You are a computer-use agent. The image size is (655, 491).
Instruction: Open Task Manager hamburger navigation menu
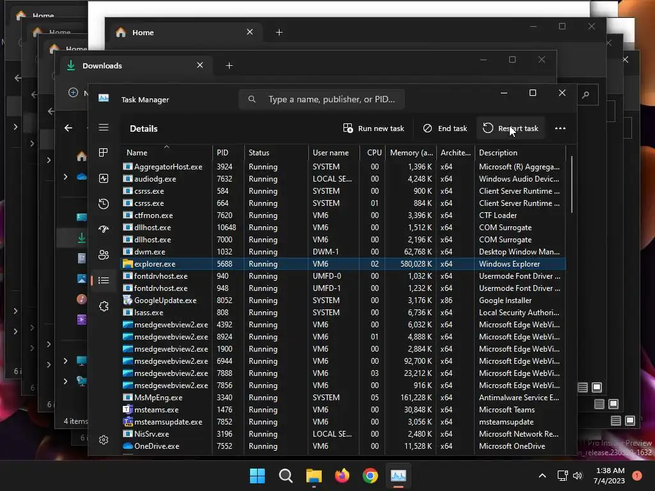pyautogui.click(x=104, y=128)
